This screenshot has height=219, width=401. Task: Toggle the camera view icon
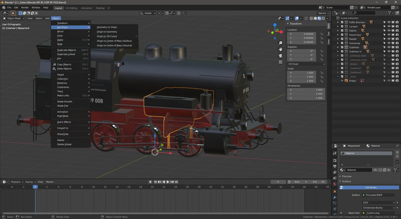281,57
